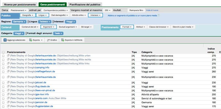This screenshot has width=221, height=109.
Task: Click the Inizia di nuovo link
Action: [152, 10]
